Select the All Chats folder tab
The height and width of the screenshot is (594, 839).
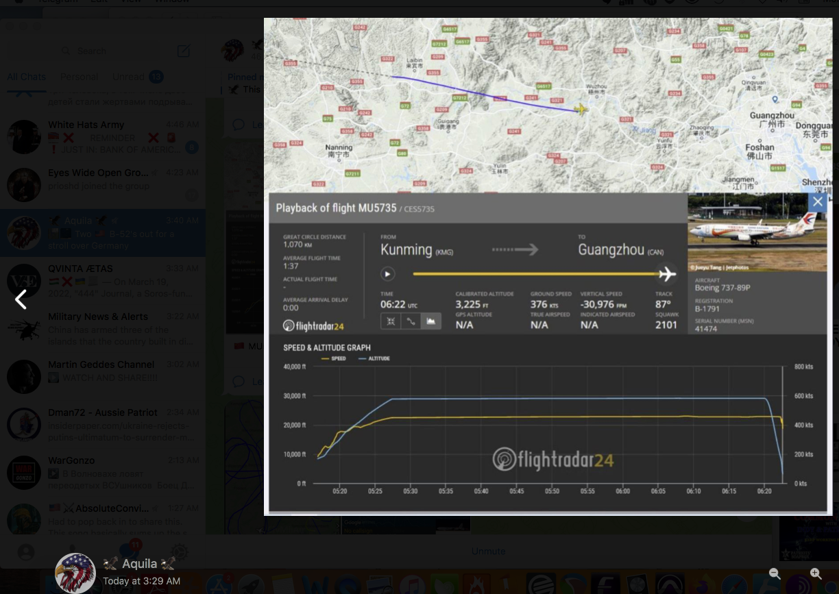point(27,77)
